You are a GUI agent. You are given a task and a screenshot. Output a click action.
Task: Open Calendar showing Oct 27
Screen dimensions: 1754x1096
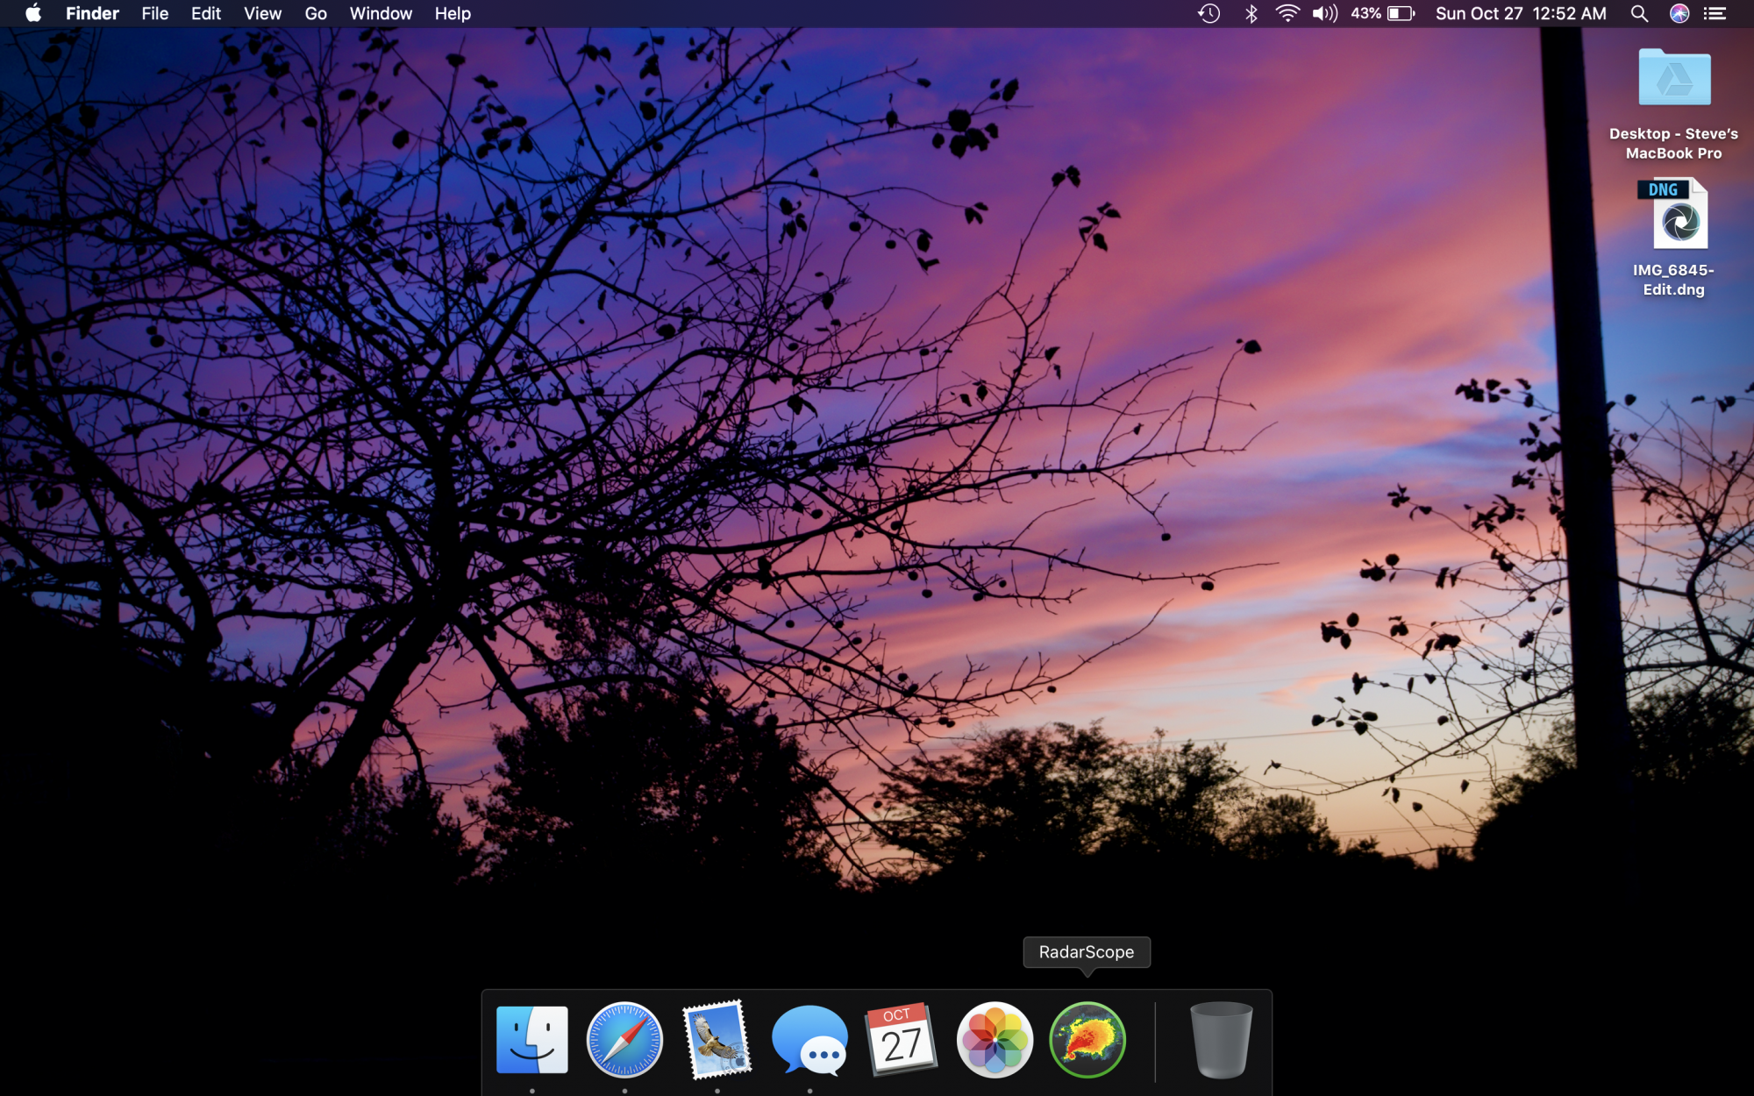(902, 1041)
